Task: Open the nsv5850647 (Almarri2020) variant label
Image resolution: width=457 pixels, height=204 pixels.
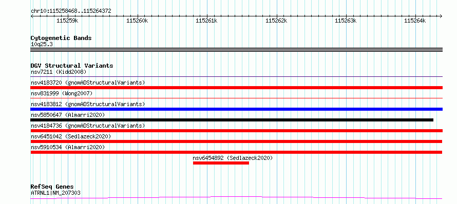Action: (68, 115)
